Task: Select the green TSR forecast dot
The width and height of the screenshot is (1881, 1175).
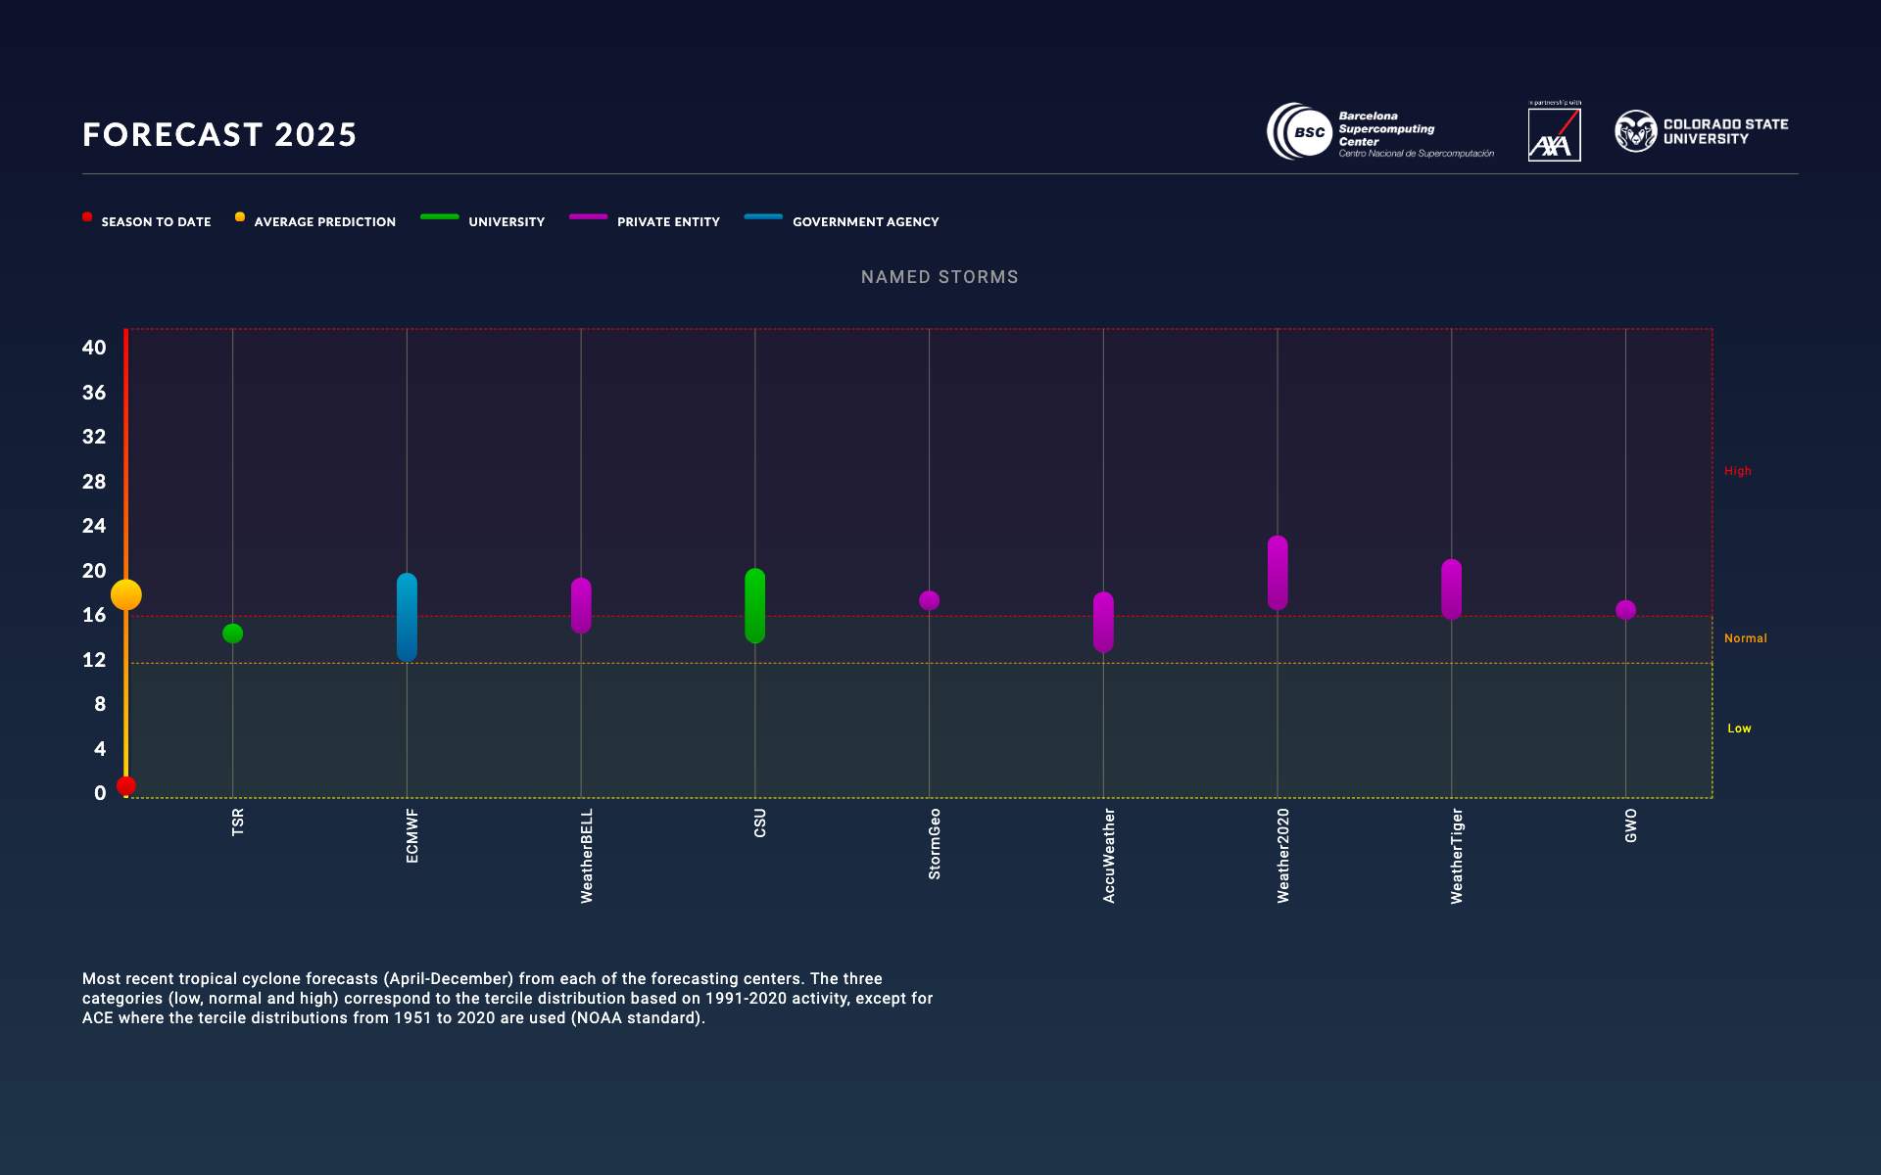Action: pyautogui.click(x=232, y=634)
